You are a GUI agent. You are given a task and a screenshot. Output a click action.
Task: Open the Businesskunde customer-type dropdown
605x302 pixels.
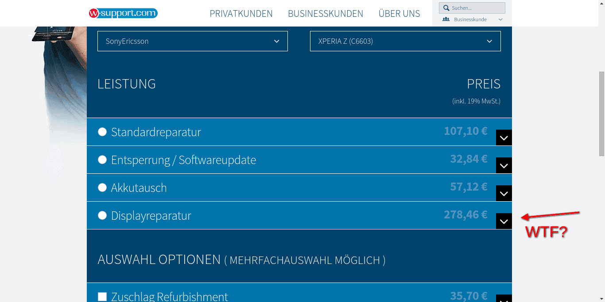pyautogui.click(x=472, y=19)
